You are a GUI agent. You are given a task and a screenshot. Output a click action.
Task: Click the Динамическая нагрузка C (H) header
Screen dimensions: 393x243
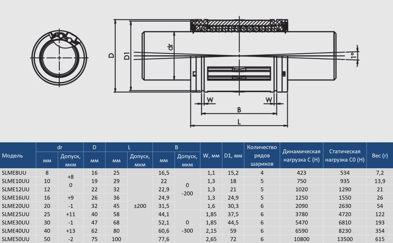tap(301, 155)
